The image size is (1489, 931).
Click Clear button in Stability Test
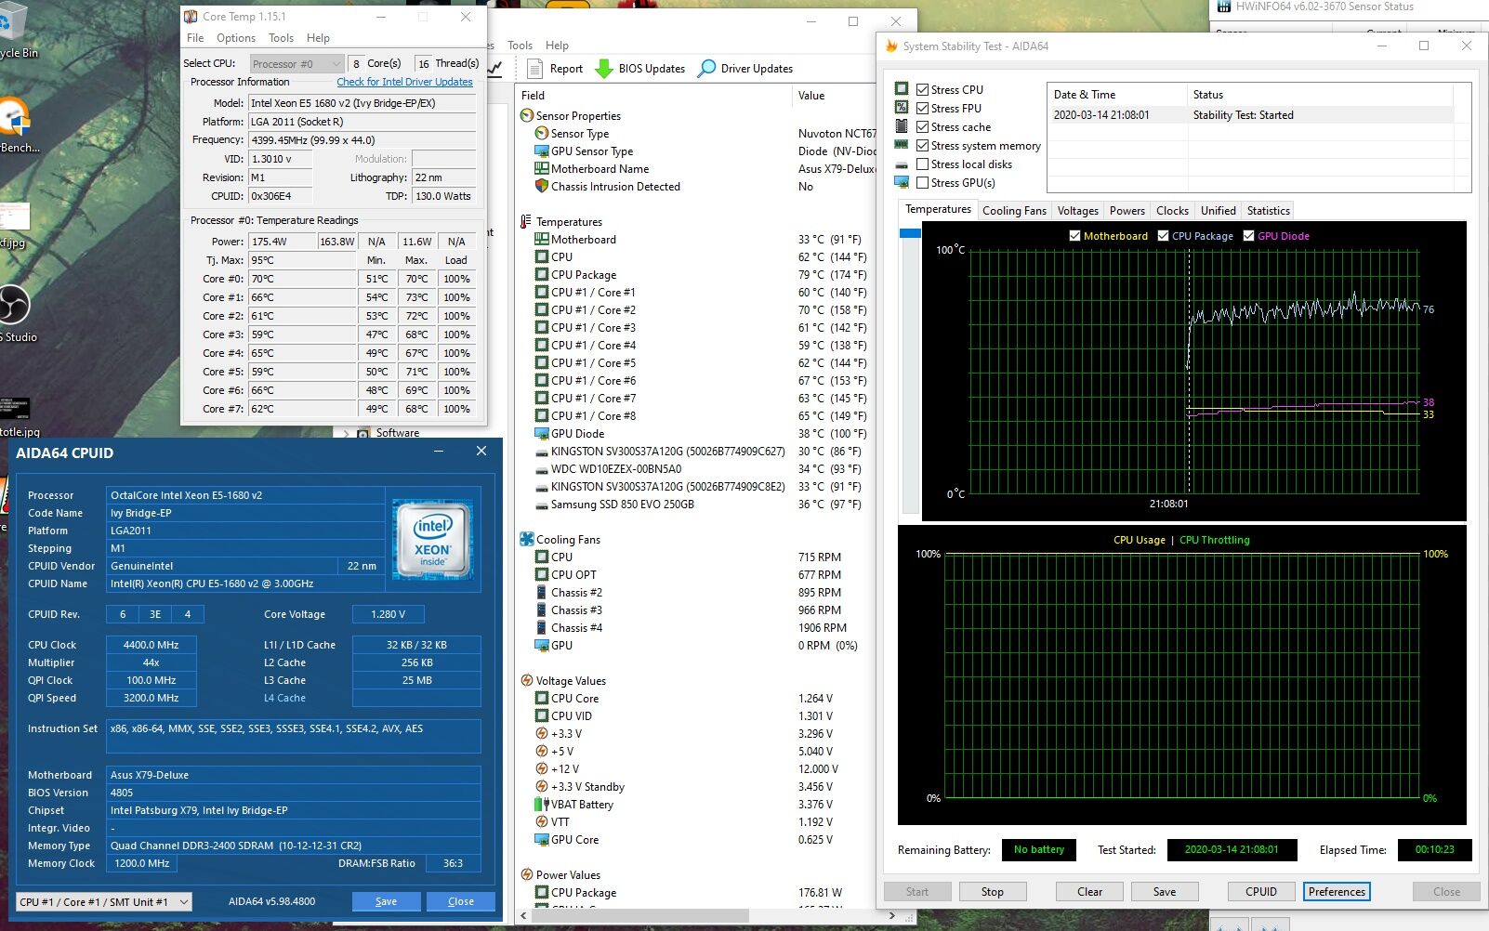click(1089, 891)
